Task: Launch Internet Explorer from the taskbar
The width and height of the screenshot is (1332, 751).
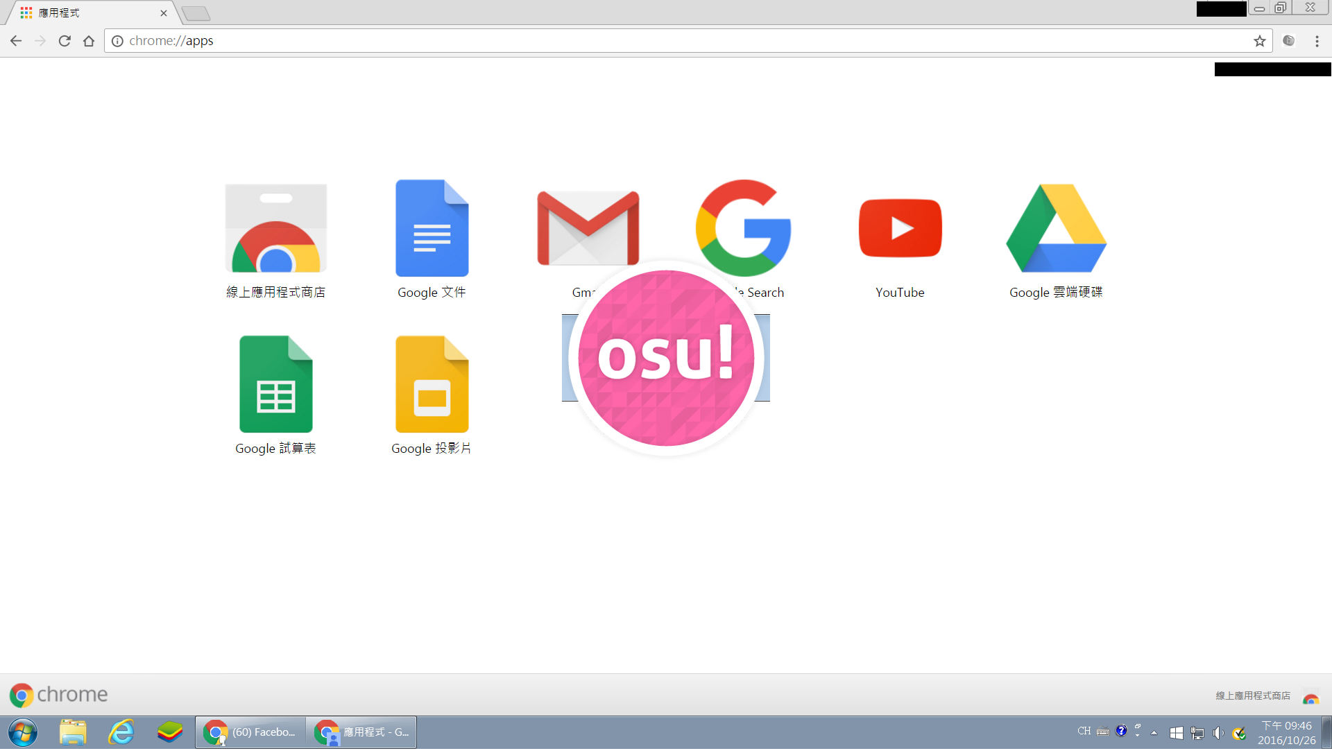Action: tap(121, 733)
